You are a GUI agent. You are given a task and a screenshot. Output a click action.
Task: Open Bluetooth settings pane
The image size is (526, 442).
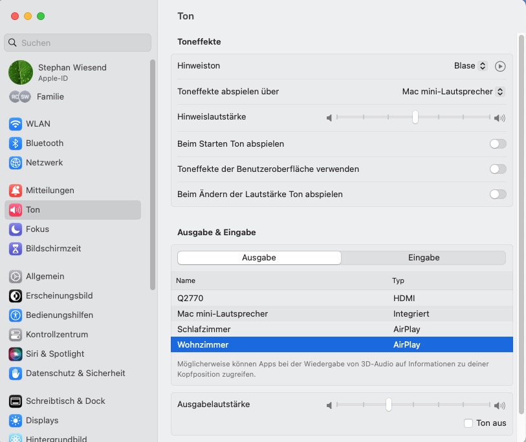click(x=44, y=143)
